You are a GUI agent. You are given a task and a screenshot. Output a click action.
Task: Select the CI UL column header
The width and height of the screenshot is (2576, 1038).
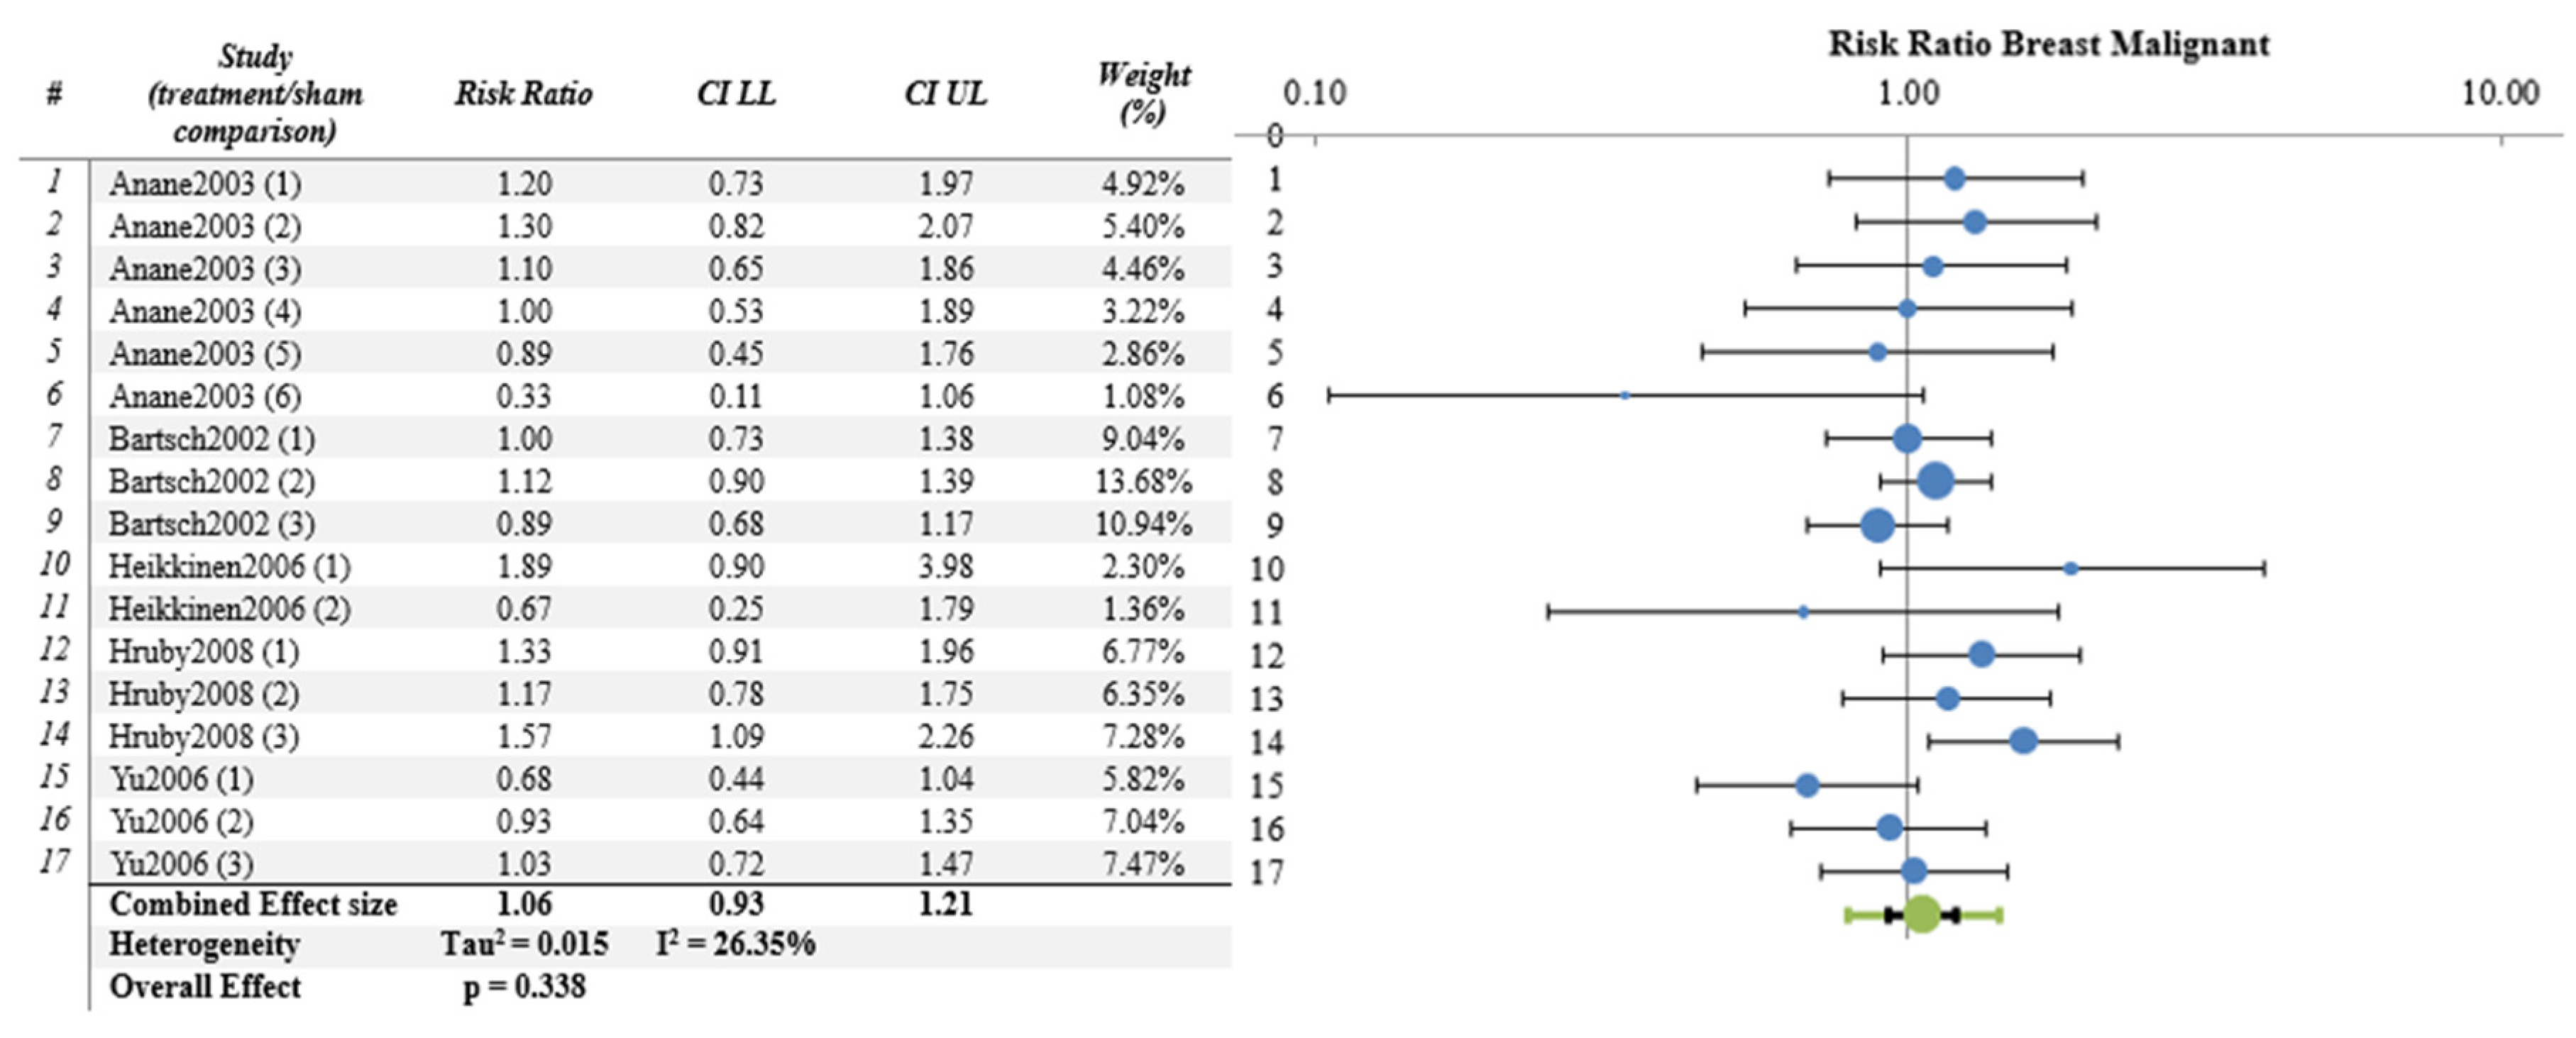pyautogui.click(x=945, y=94)
